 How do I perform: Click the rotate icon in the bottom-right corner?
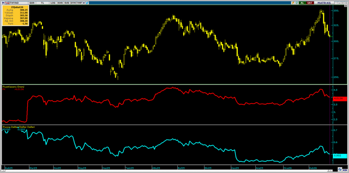click(340, 169)
